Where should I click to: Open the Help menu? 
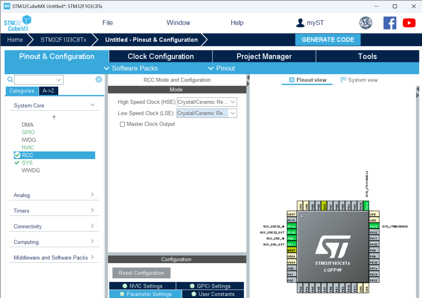tap(237, 23)
